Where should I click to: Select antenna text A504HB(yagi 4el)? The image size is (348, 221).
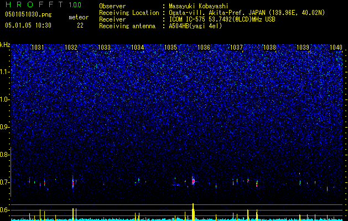(x=195, y=26)
